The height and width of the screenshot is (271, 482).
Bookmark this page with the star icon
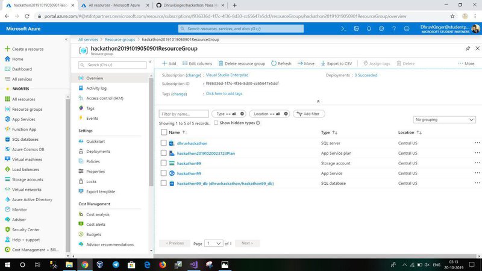tap(452, 16)
